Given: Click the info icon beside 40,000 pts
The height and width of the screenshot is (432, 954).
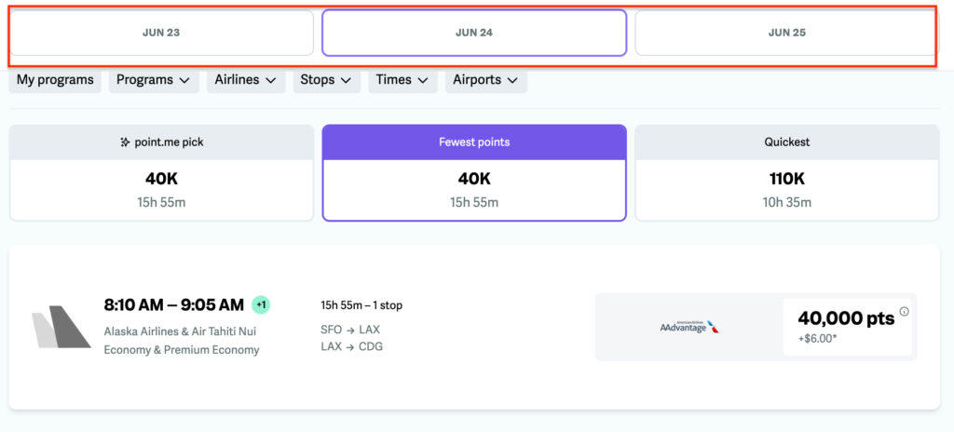Looking at the screenshot, I should (x=904, y=312).
